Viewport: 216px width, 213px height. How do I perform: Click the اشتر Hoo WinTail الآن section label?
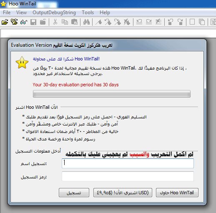(x=37, y=107)
